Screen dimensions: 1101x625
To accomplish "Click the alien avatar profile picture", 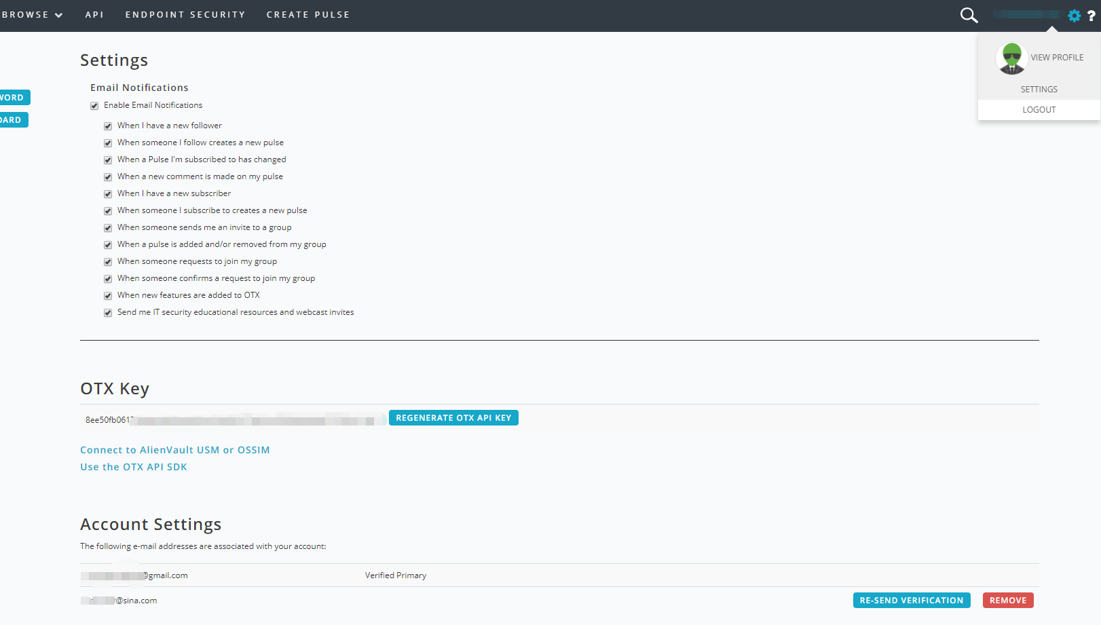I will 1011,58.
